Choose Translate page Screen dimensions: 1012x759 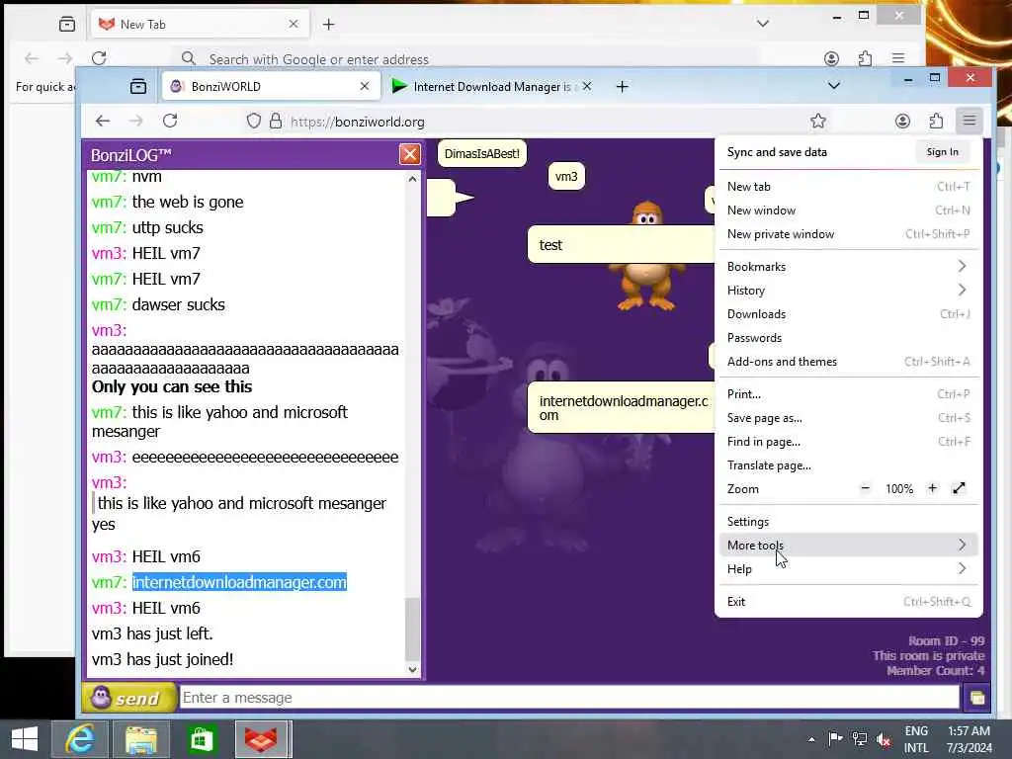(849, 465)
